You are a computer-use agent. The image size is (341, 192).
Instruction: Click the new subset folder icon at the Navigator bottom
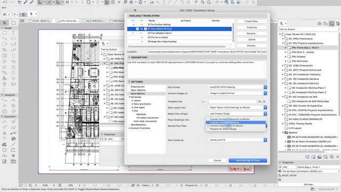(x=313, y=157)
